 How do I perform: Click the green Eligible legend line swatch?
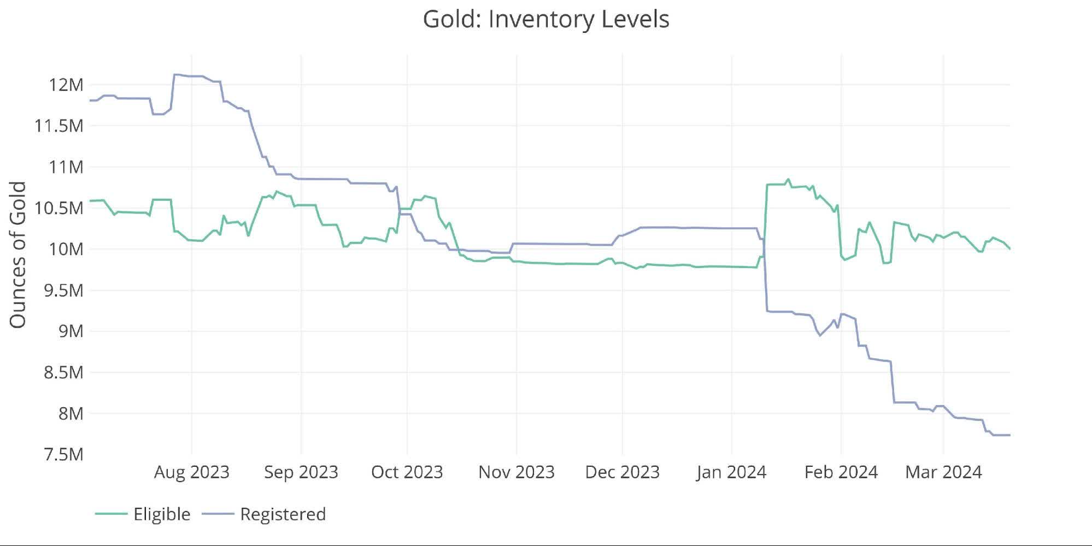tap(111, 514)
